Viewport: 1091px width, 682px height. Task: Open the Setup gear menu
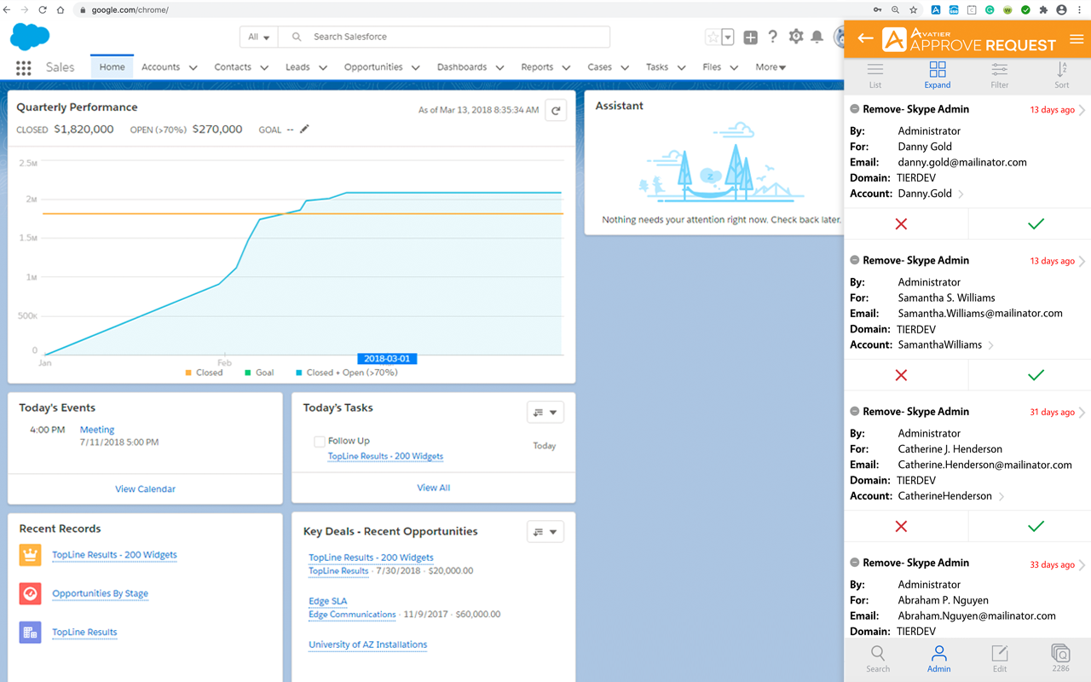point(796,37)
